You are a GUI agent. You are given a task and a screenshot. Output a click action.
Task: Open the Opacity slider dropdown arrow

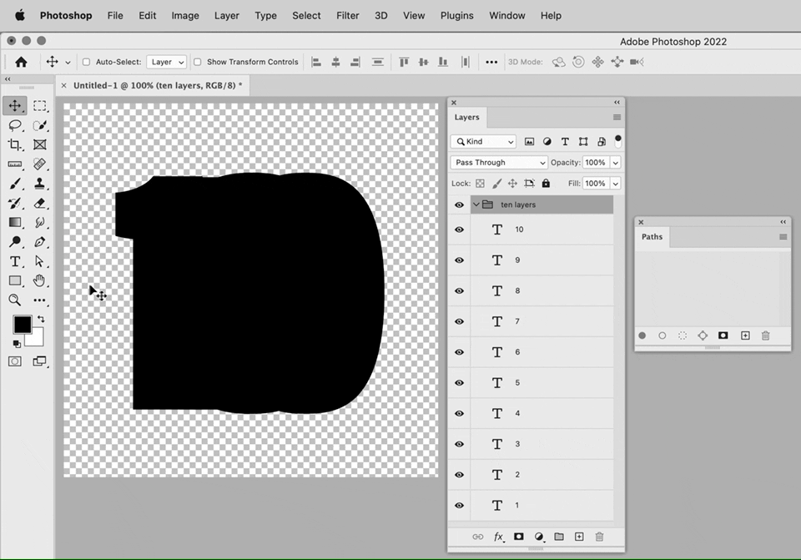616,163
